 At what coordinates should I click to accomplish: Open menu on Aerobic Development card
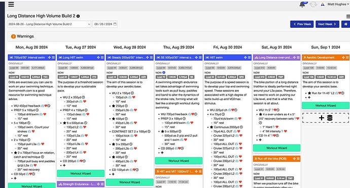coord(347,58)
